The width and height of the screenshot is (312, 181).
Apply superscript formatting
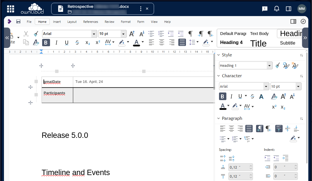pos(97,42)
